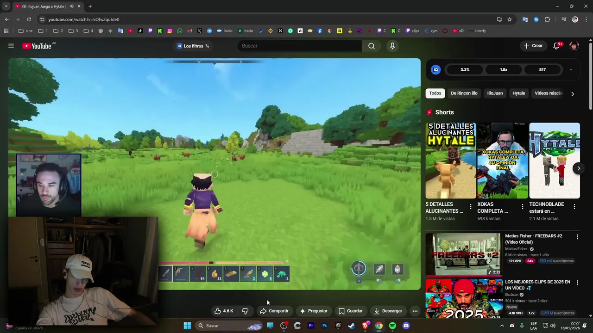Screen dimensions: 593x333
Task: Open options for Matias Fisher FREEBARS video
Action: pyautogui.click(x=577, y=237)
